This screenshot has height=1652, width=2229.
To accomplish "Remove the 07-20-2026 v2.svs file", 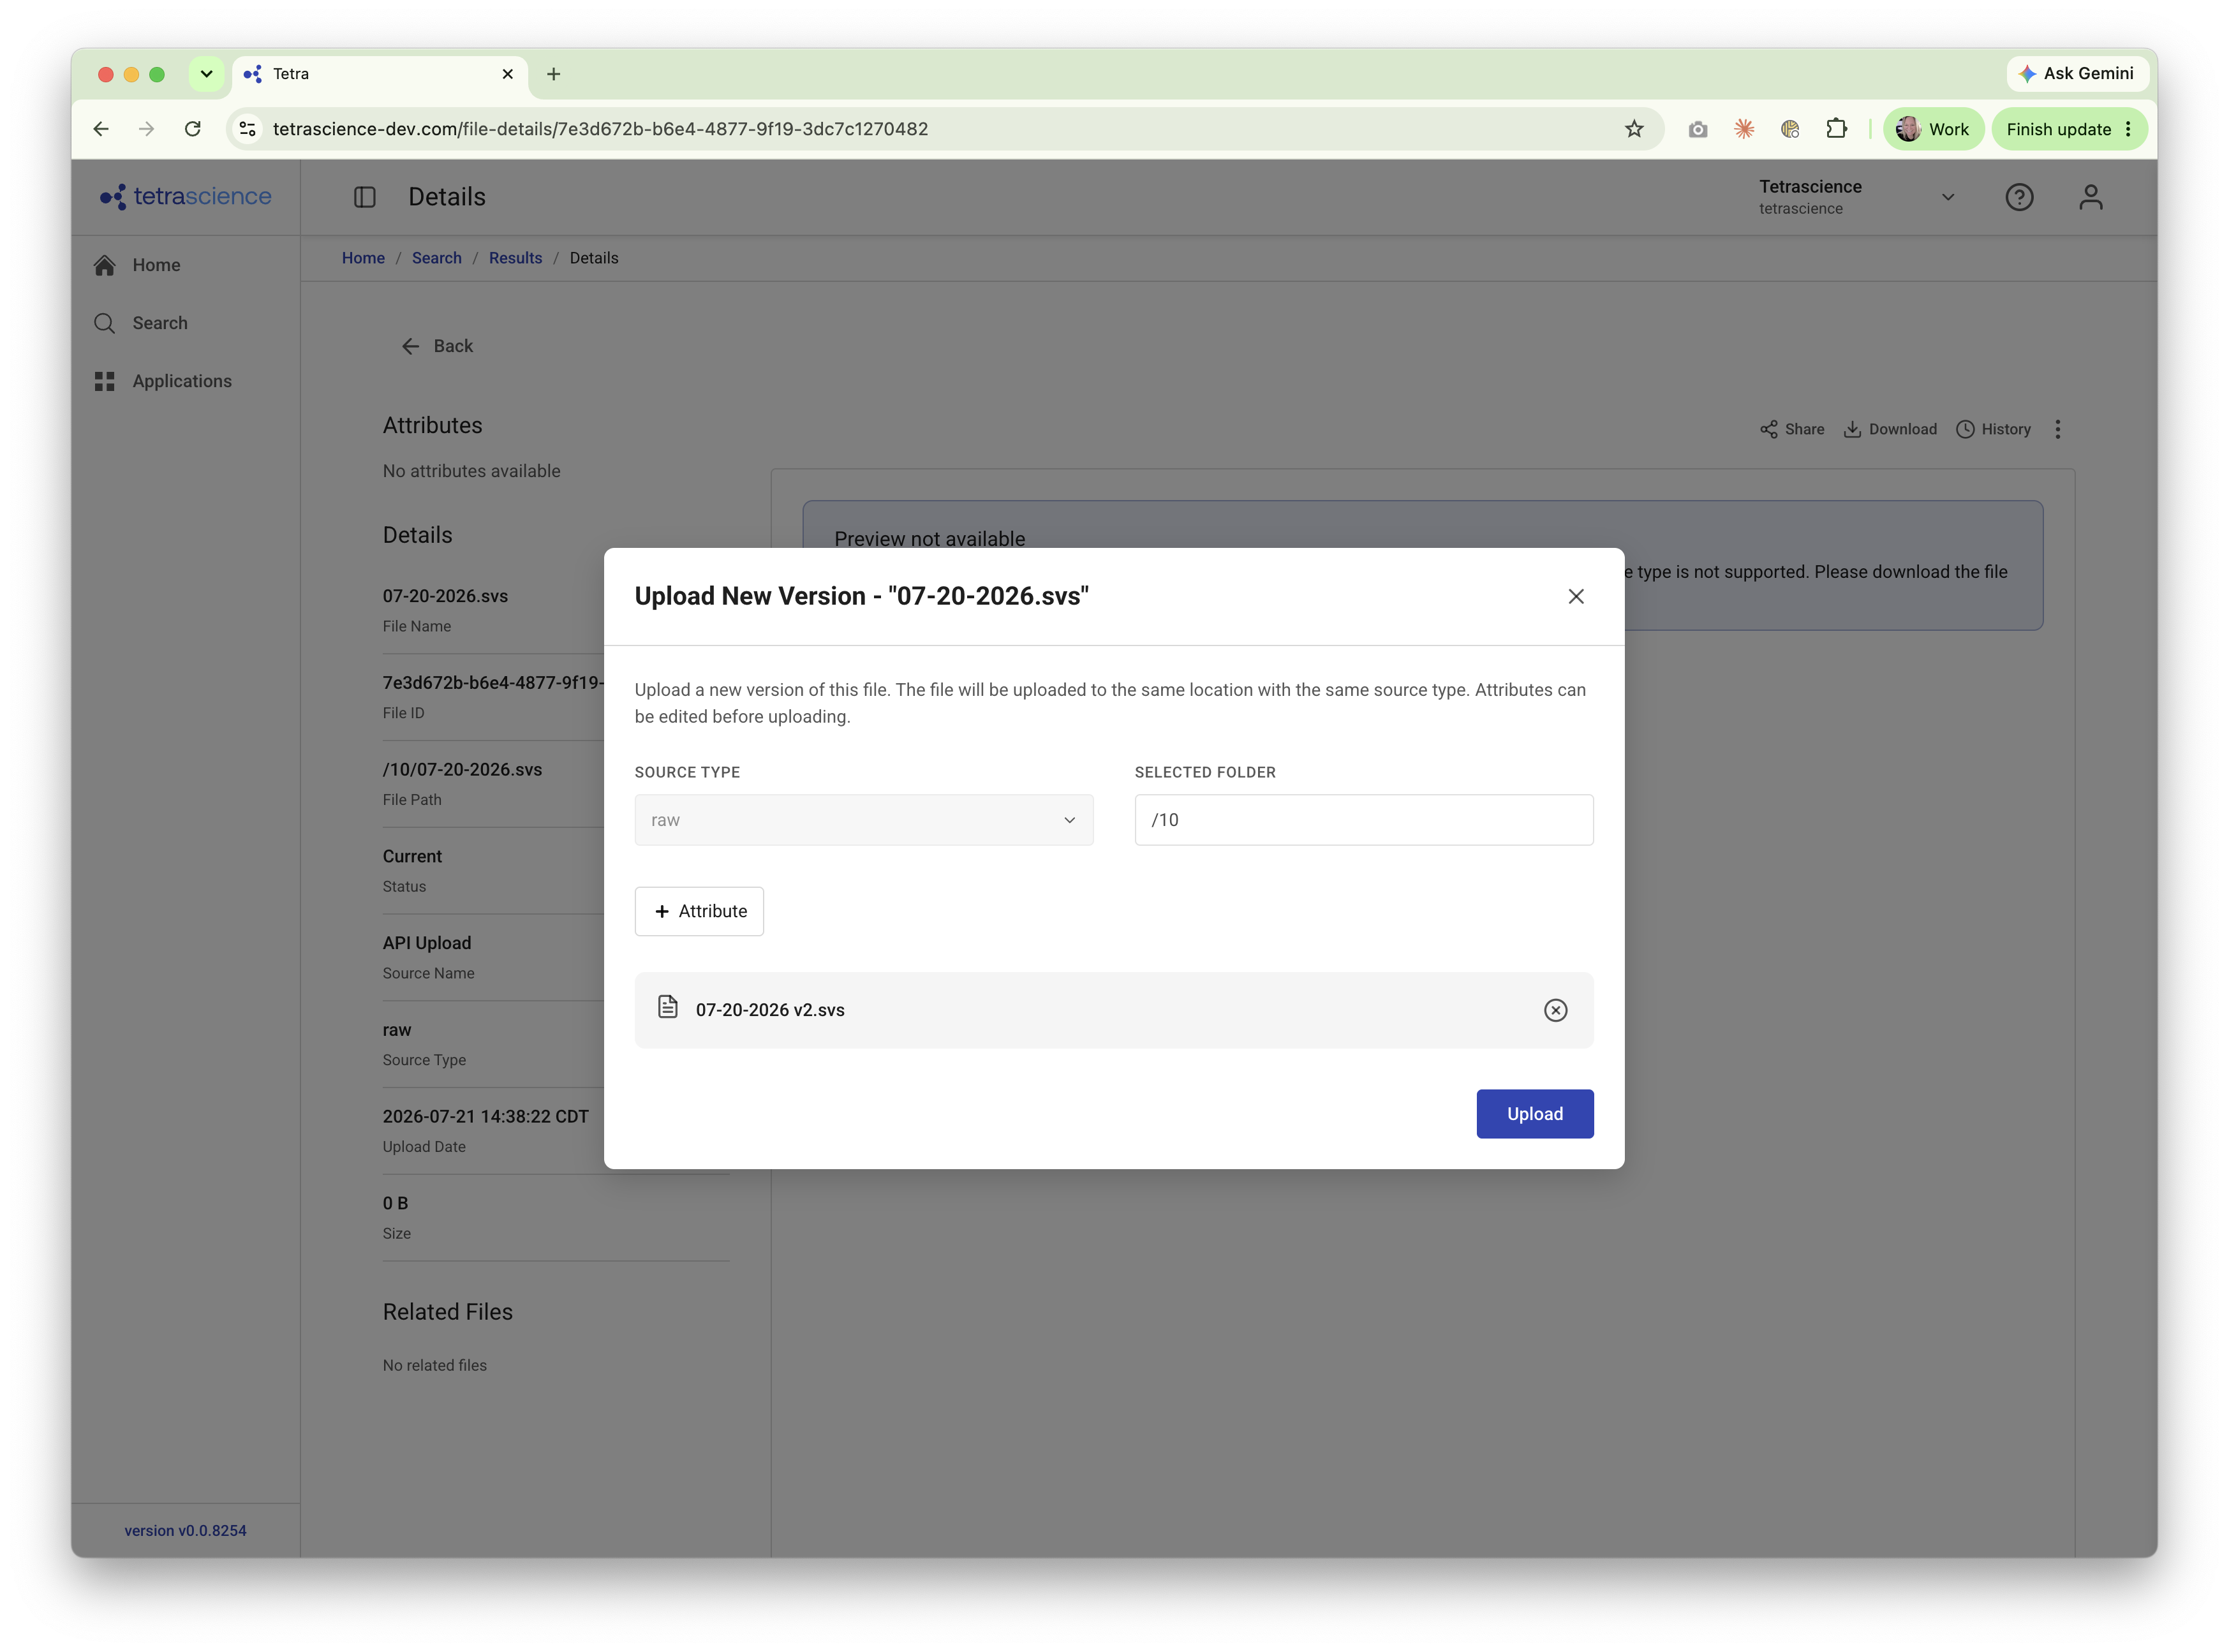I will [x=1555, y=1010].
